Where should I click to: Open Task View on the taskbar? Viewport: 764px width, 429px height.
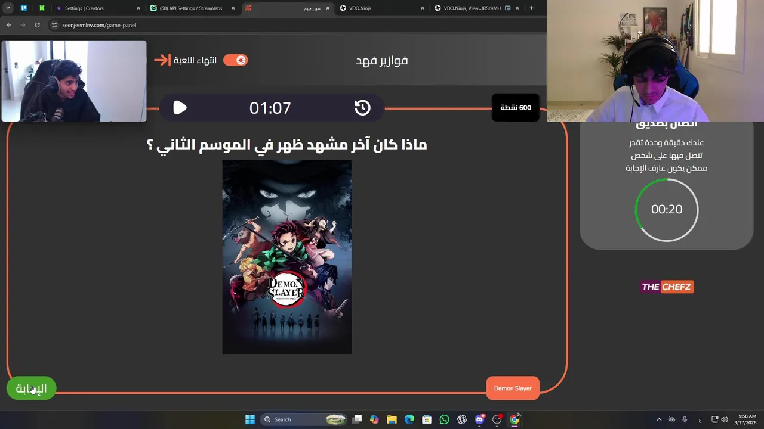point(357,419)
